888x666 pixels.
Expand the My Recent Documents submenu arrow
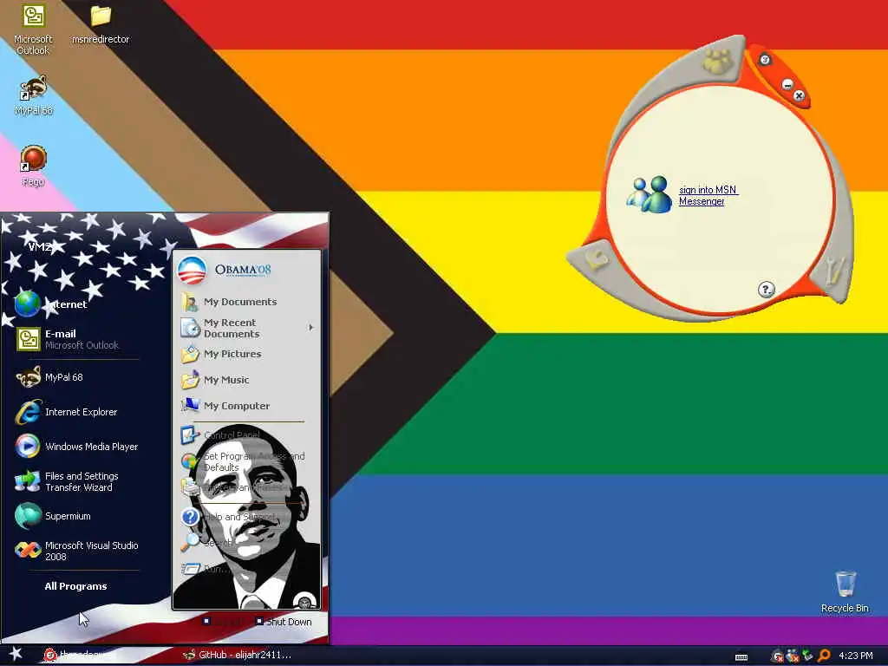pyautogui.click(x=311, y=327)
